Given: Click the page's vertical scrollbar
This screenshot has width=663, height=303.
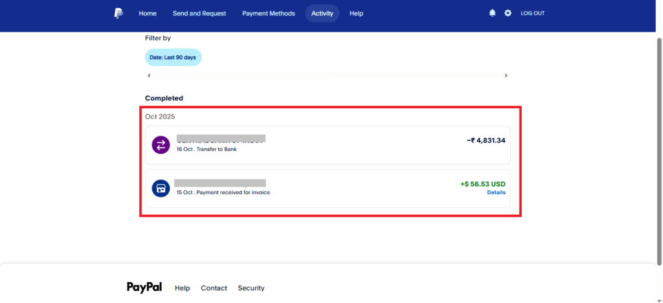Looking at the screenshot, I should click(658, 151).
